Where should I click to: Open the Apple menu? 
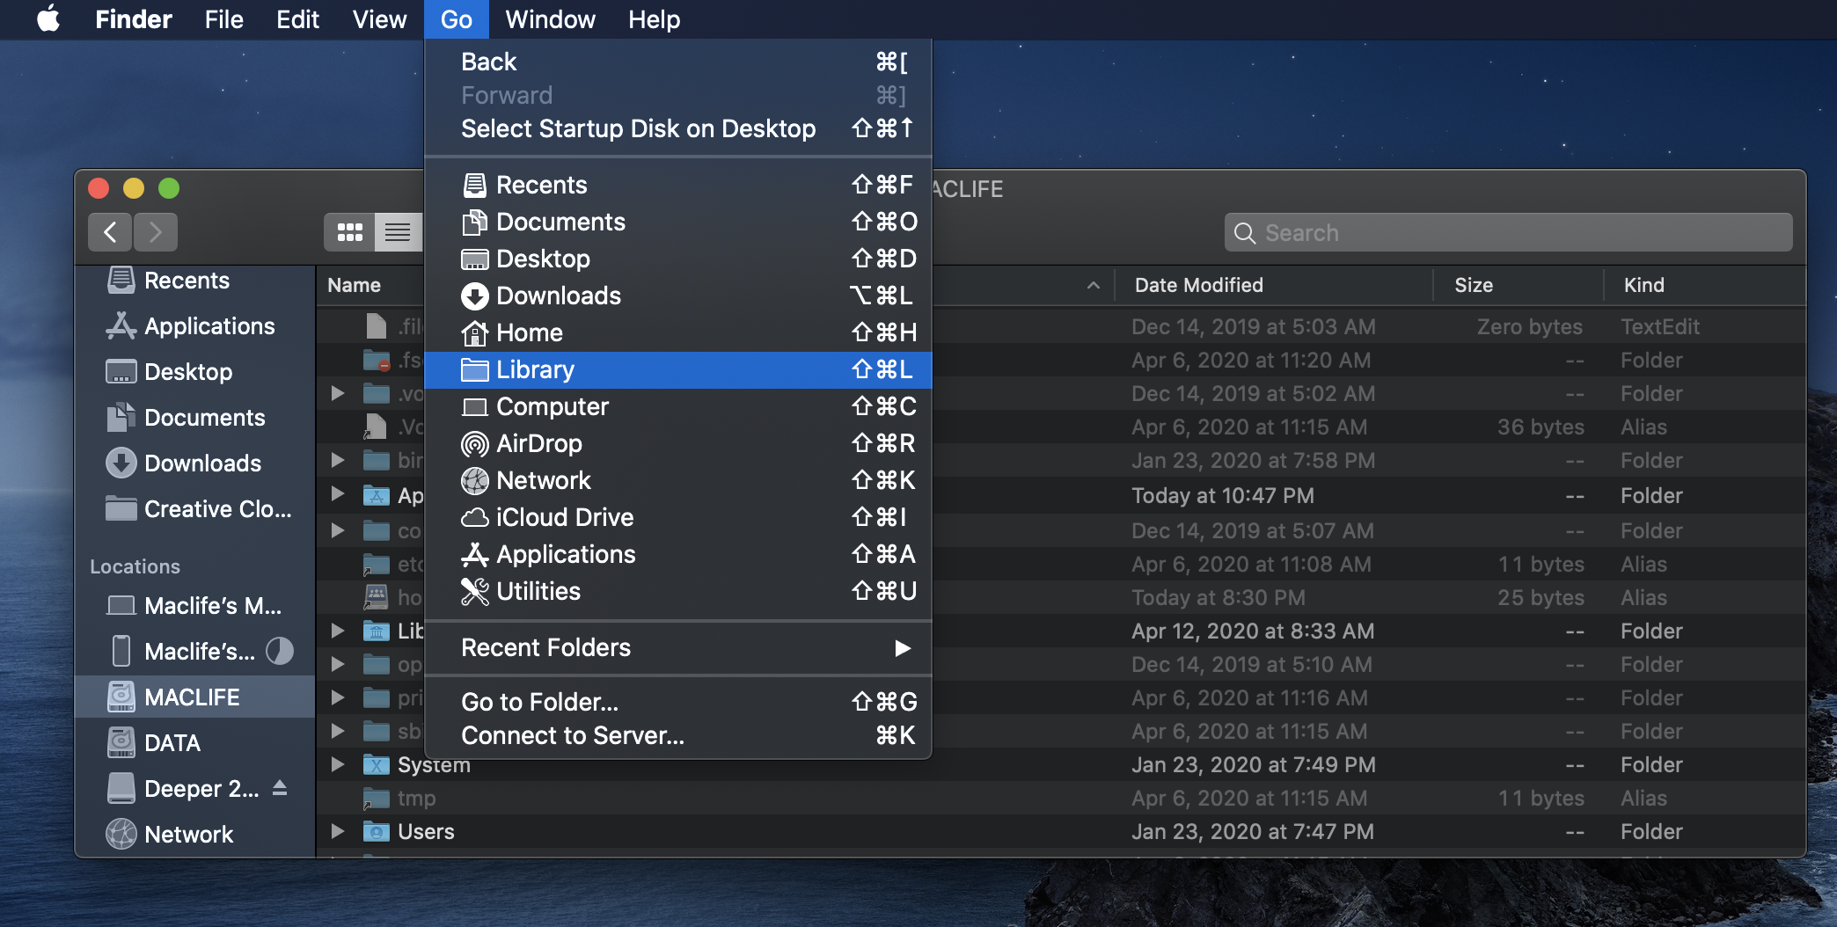48,19
